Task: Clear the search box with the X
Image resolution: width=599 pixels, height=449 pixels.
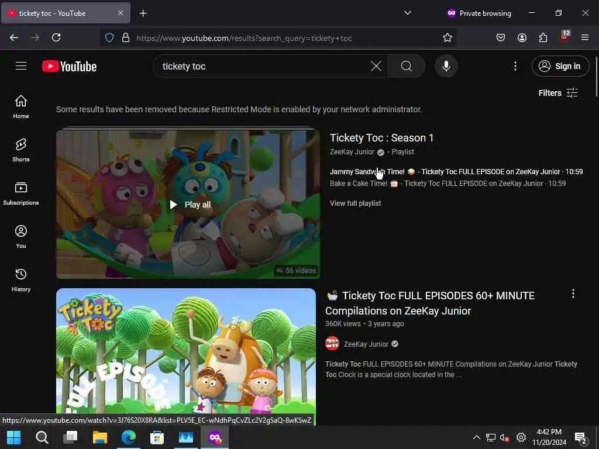Action: click(x=376, y=66)
